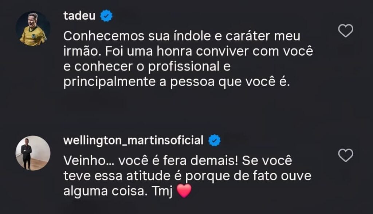Image resolution: width=373 pixels, height=214 pixels.
Task: Click the line "e conhecer o profissional e"
Action: pyautogui.click(x=147, y=67)
